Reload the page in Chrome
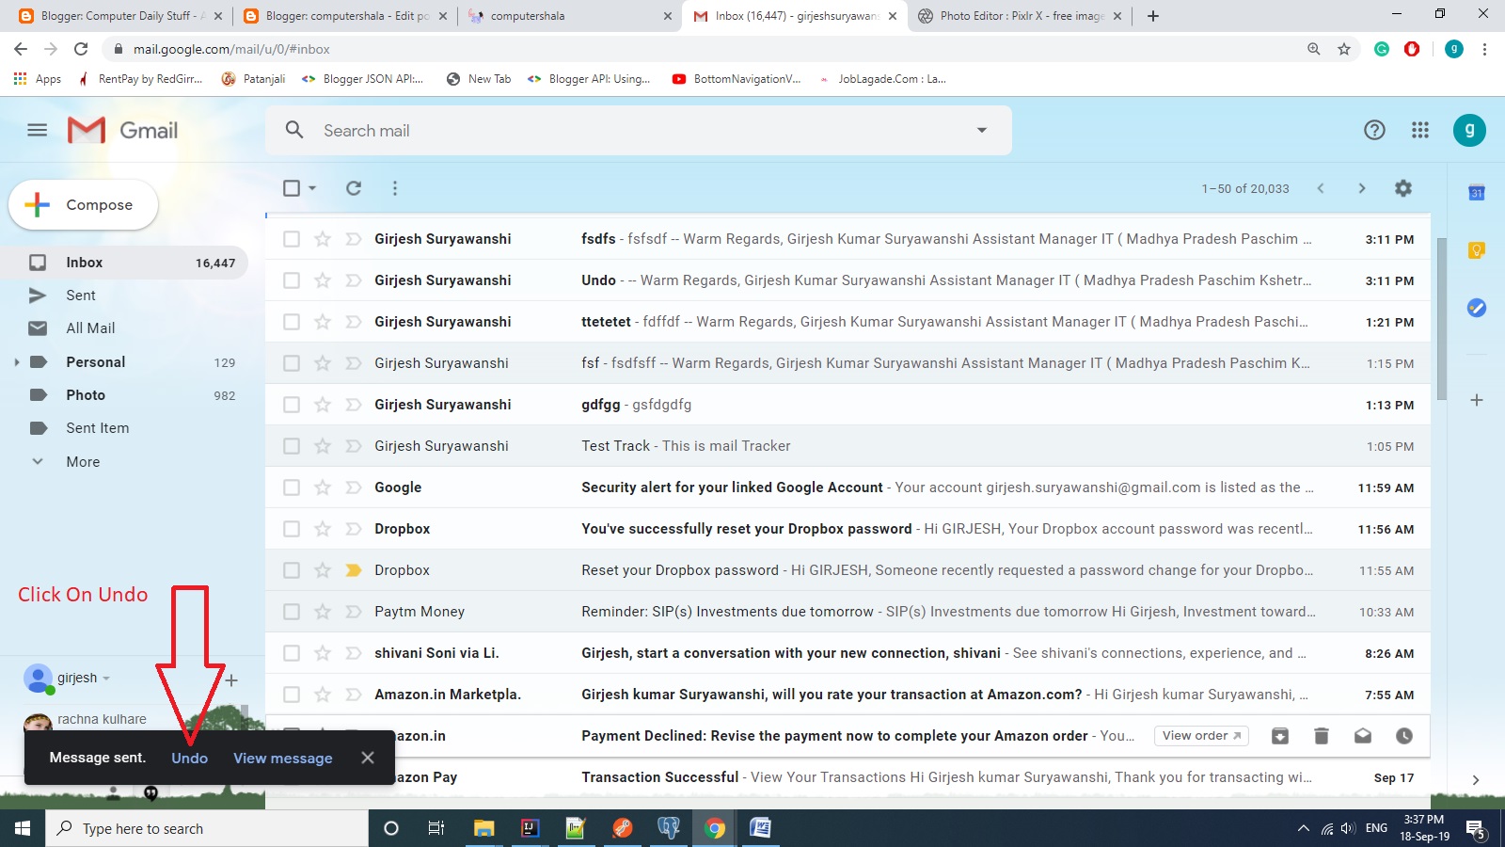Viewport: 1505px width, 847px height. point(81,49)
